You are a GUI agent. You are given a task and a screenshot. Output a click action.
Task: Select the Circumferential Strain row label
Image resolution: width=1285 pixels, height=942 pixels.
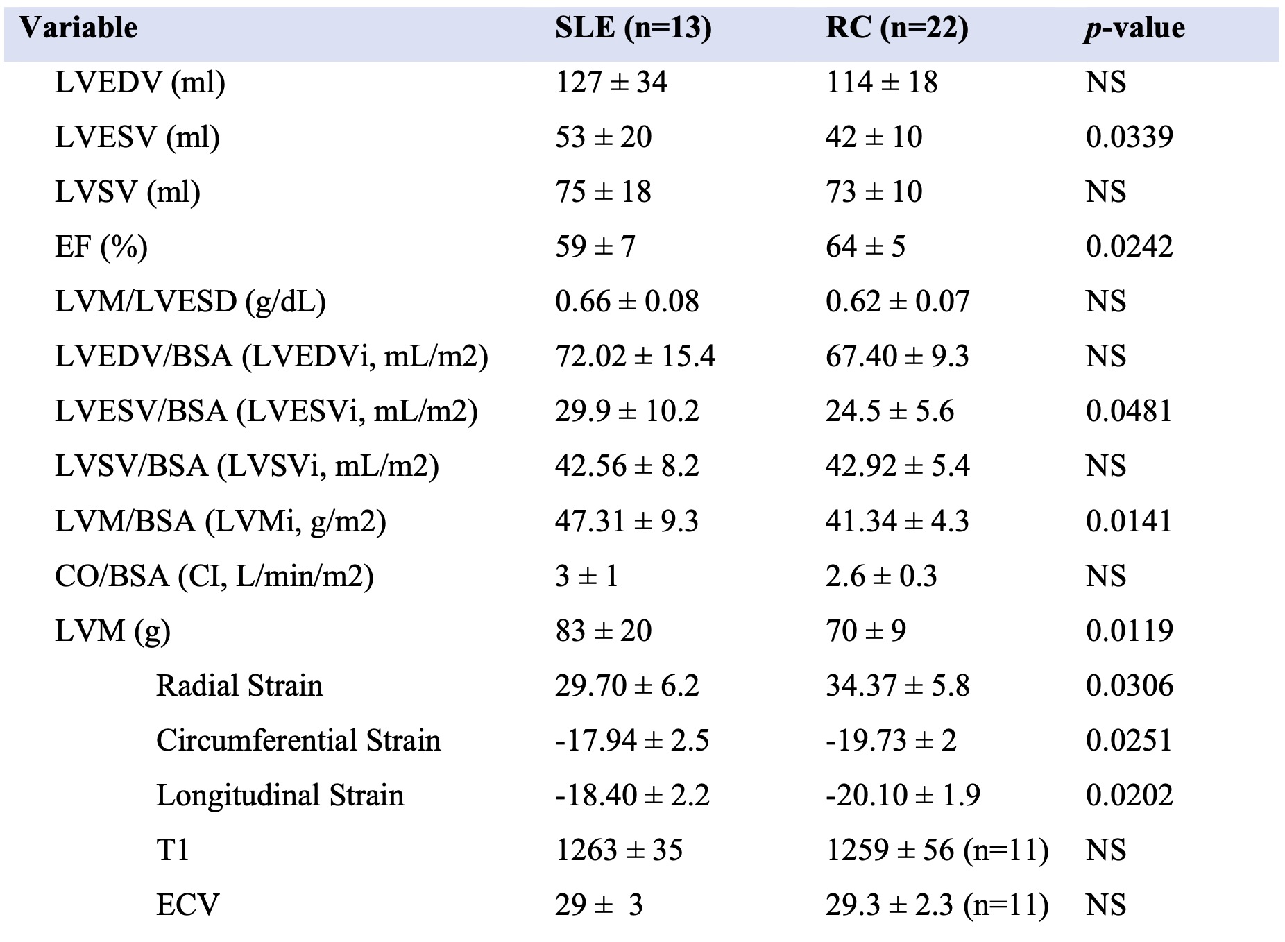coord(298,740)
